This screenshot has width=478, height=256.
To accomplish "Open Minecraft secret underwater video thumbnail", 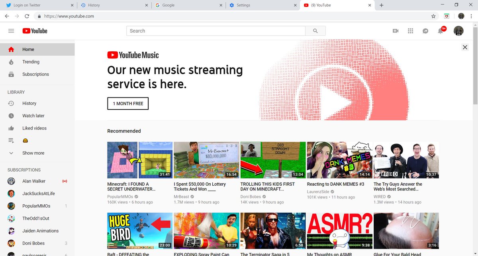I will [140, 160].
